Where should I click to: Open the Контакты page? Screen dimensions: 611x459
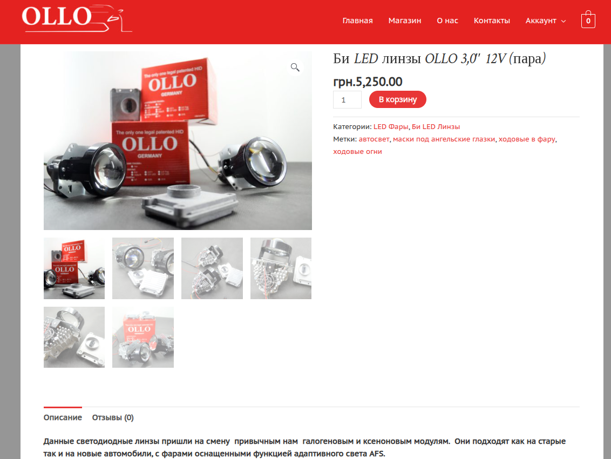492,21
